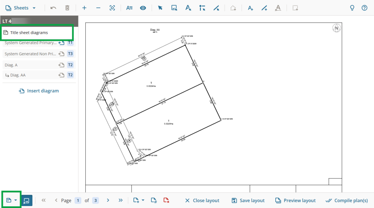Select System Generated Non Pri... row
The height and width of the screenshot is (208, 374).
click(x=39, y=54)
